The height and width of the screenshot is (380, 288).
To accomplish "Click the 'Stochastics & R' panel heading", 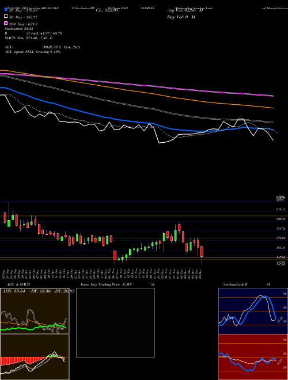I will [236, 284].
